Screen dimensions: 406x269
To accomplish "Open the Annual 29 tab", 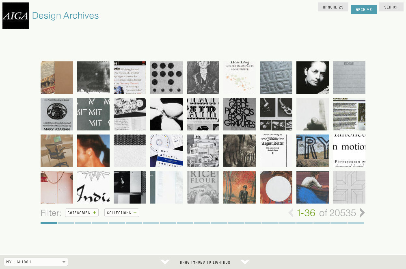I will [333, 7].
